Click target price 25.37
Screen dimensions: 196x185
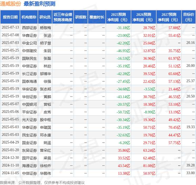click(x=190, y=81)
